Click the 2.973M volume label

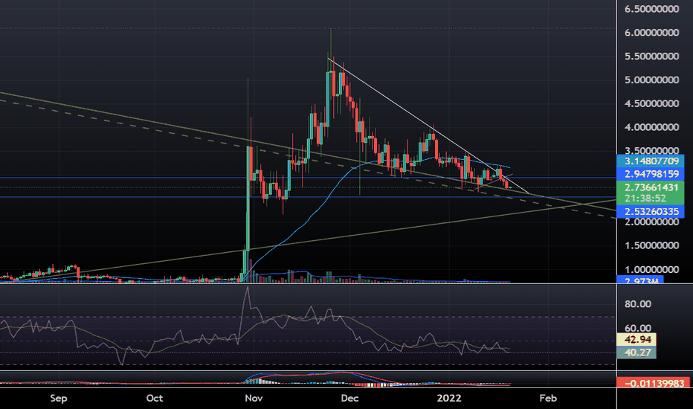(x=640, y=280)
